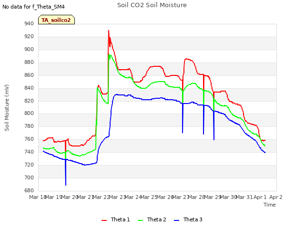Click the Mar 31 x-axis label

coord(244,197)
